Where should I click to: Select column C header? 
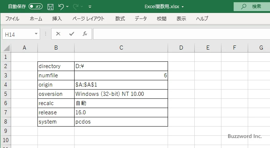121,47
